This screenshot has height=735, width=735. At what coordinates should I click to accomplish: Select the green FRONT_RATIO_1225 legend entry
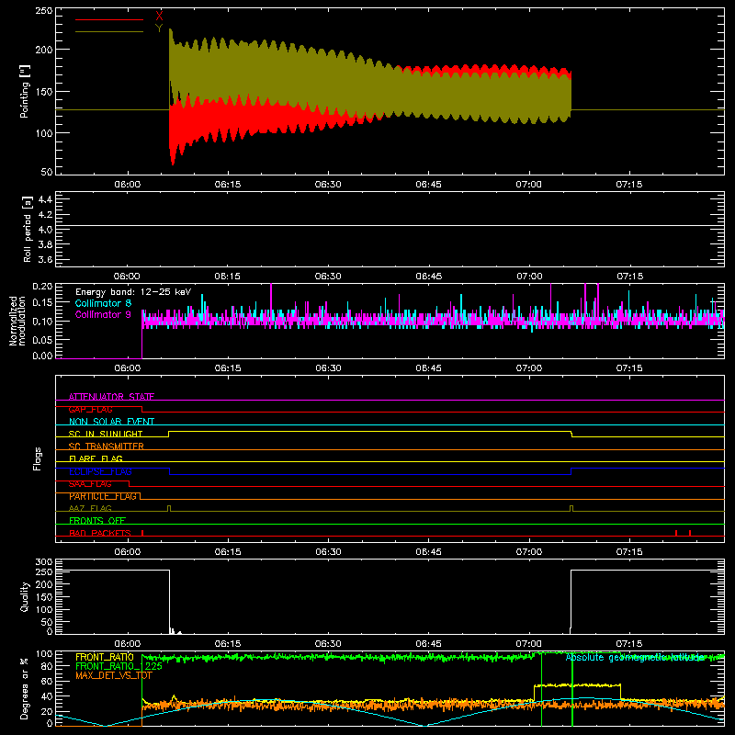coord(119,666)
